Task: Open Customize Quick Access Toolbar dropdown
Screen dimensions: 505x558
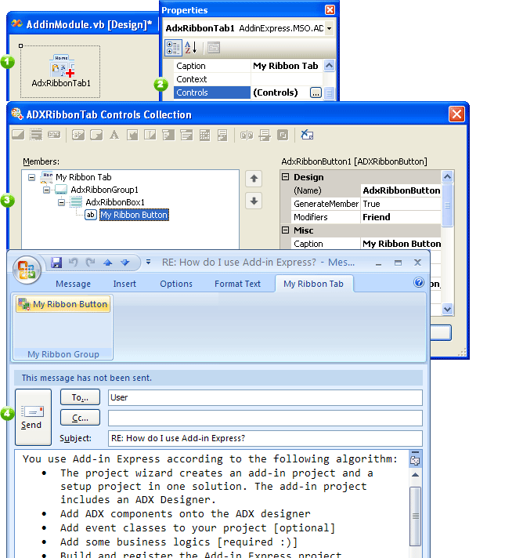Action: tap(148, 263)
